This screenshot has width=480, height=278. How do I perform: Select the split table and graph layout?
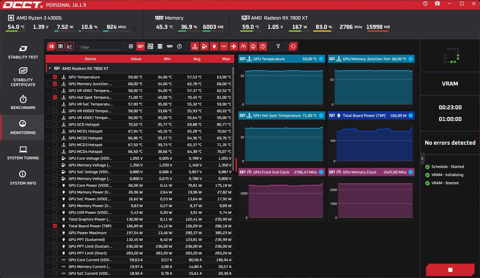pyautogui.click(x=51, y=46)
